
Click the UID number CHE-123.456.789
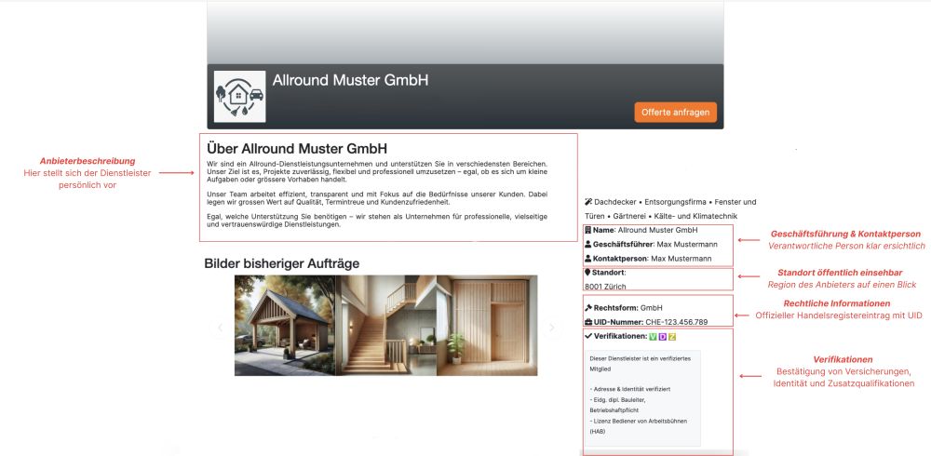coord(676,322)
